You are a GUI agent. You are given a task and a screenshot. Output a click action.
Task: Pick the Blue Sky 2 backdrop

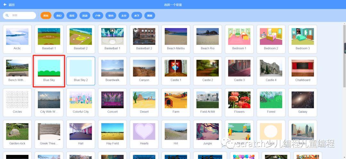coord(81,71)
